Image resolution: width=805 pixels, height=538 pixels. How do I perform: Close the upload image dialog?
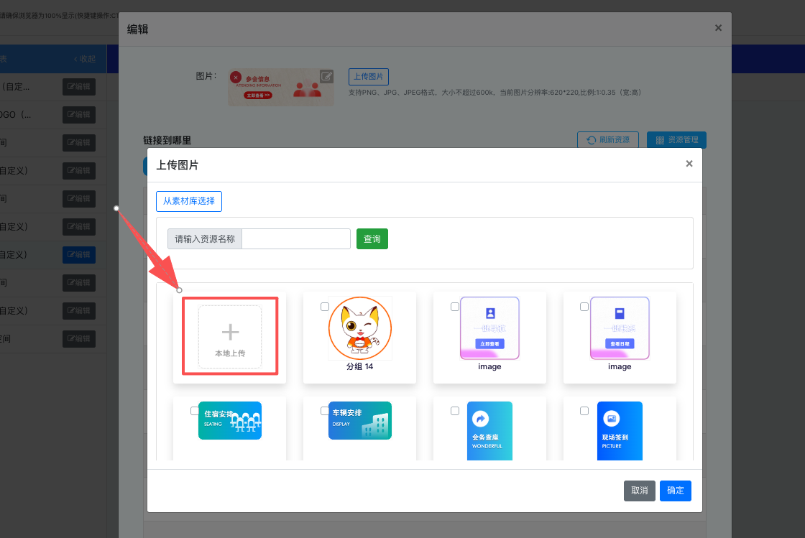[x=689, y=164]
